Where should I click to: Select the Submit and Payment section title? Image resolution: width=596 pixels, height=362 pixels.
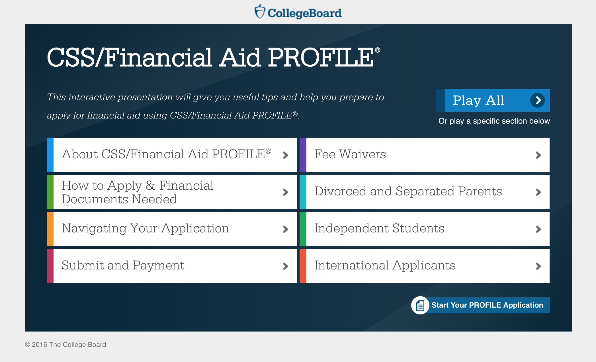pos(123,265)
